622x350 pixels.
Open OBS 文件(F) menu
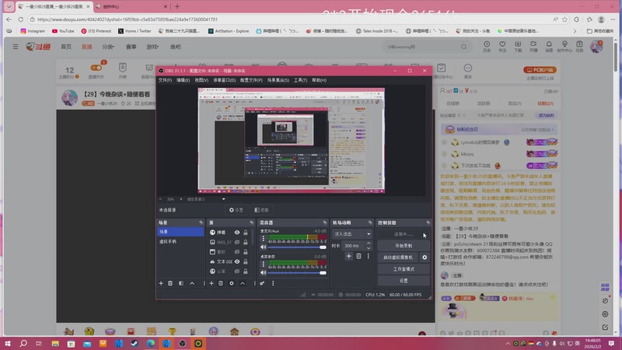tap(165, 80)
